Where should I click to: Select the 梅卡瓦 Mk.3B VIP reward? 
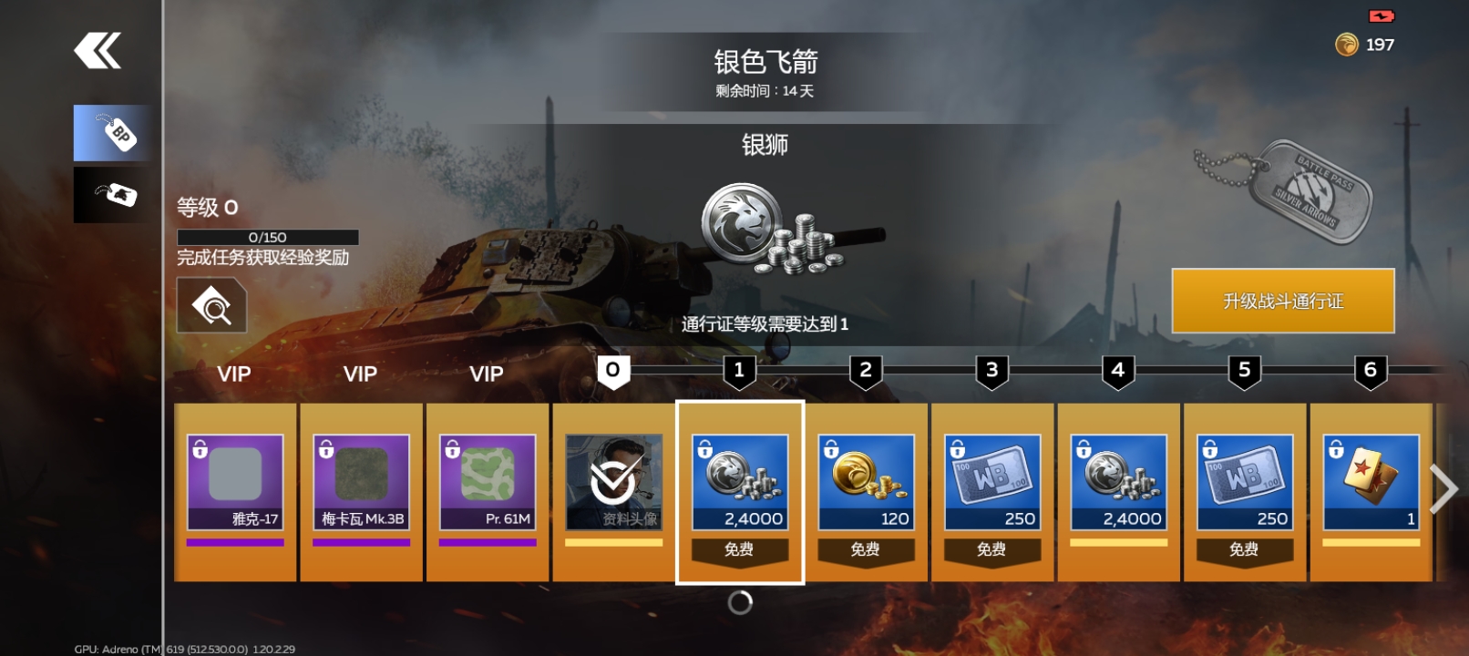click(361, 492)
